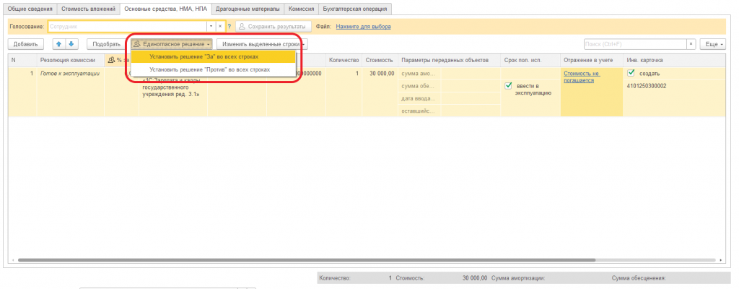Open the Стоимость не погашается link
Viewport: 739px width, 289px height.
582,77
